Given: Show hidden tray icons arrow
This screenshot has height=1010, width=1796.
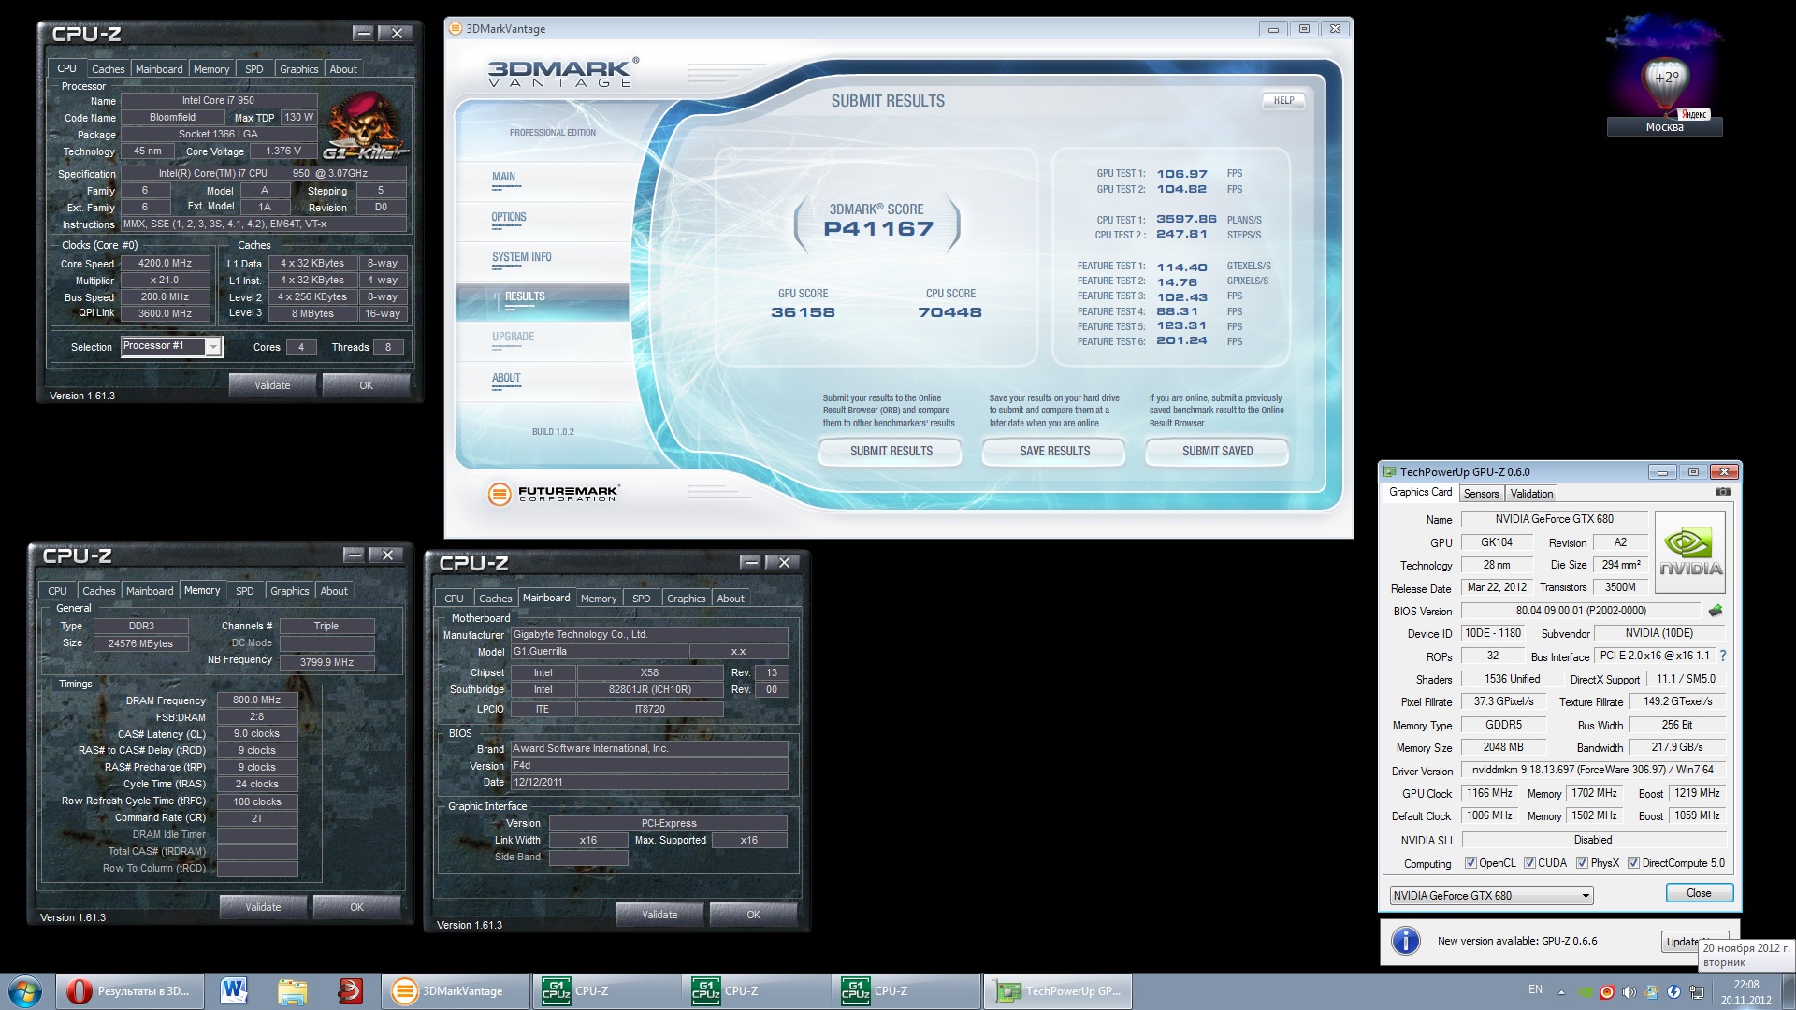Looking at the screenshot, I should [1560, 992].
